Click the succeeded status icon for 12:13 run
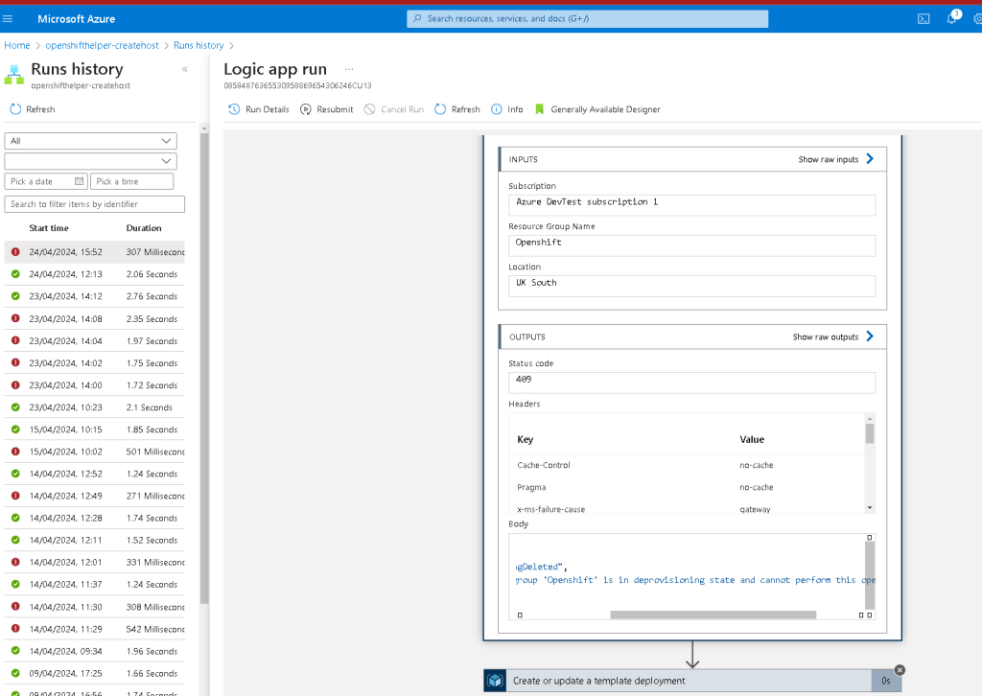This screenshot has width=982, height=696. tap(15, 274)
